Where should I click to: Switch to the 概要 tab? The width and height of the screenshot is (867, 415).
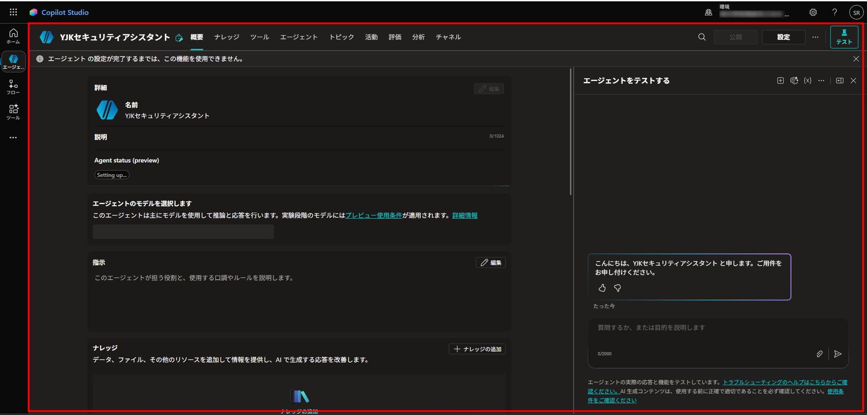(197, 37)
